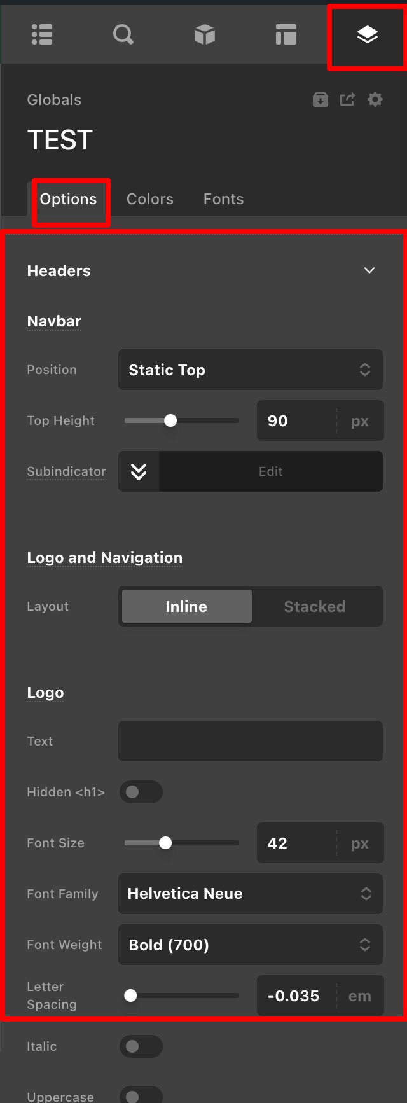Open the layout templates icon

(x=286, y=34)
